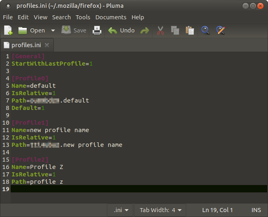The height and width of the screenshot is (217, 268).
Task: Click the Save toolbar button
Action: [74, 30]
